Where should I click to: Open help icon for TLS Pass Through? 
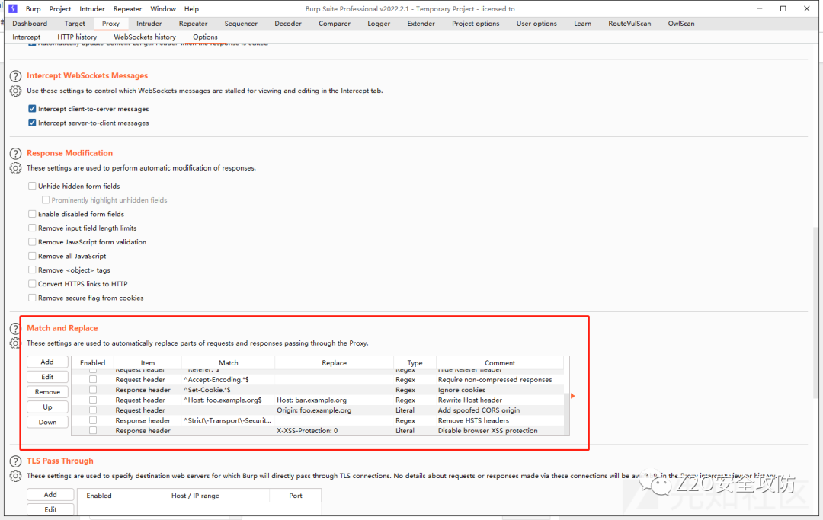pos(16,461)
